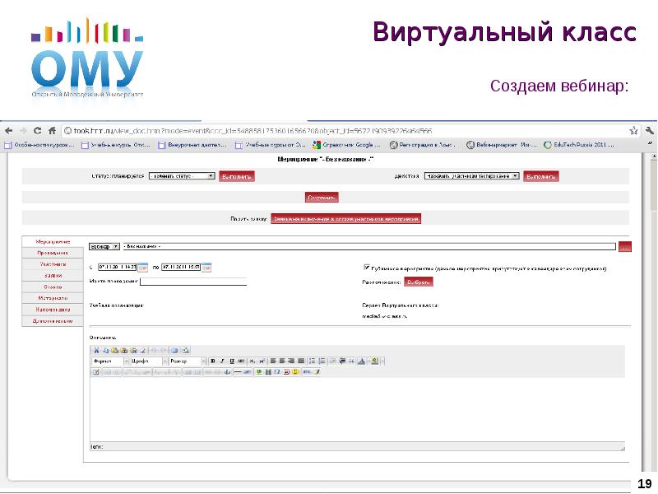Image resolution: width=658 pixels, height=494 pixels.
Task: Click the cut icon in the editor toolbar
Action: (x=97, y=352)
